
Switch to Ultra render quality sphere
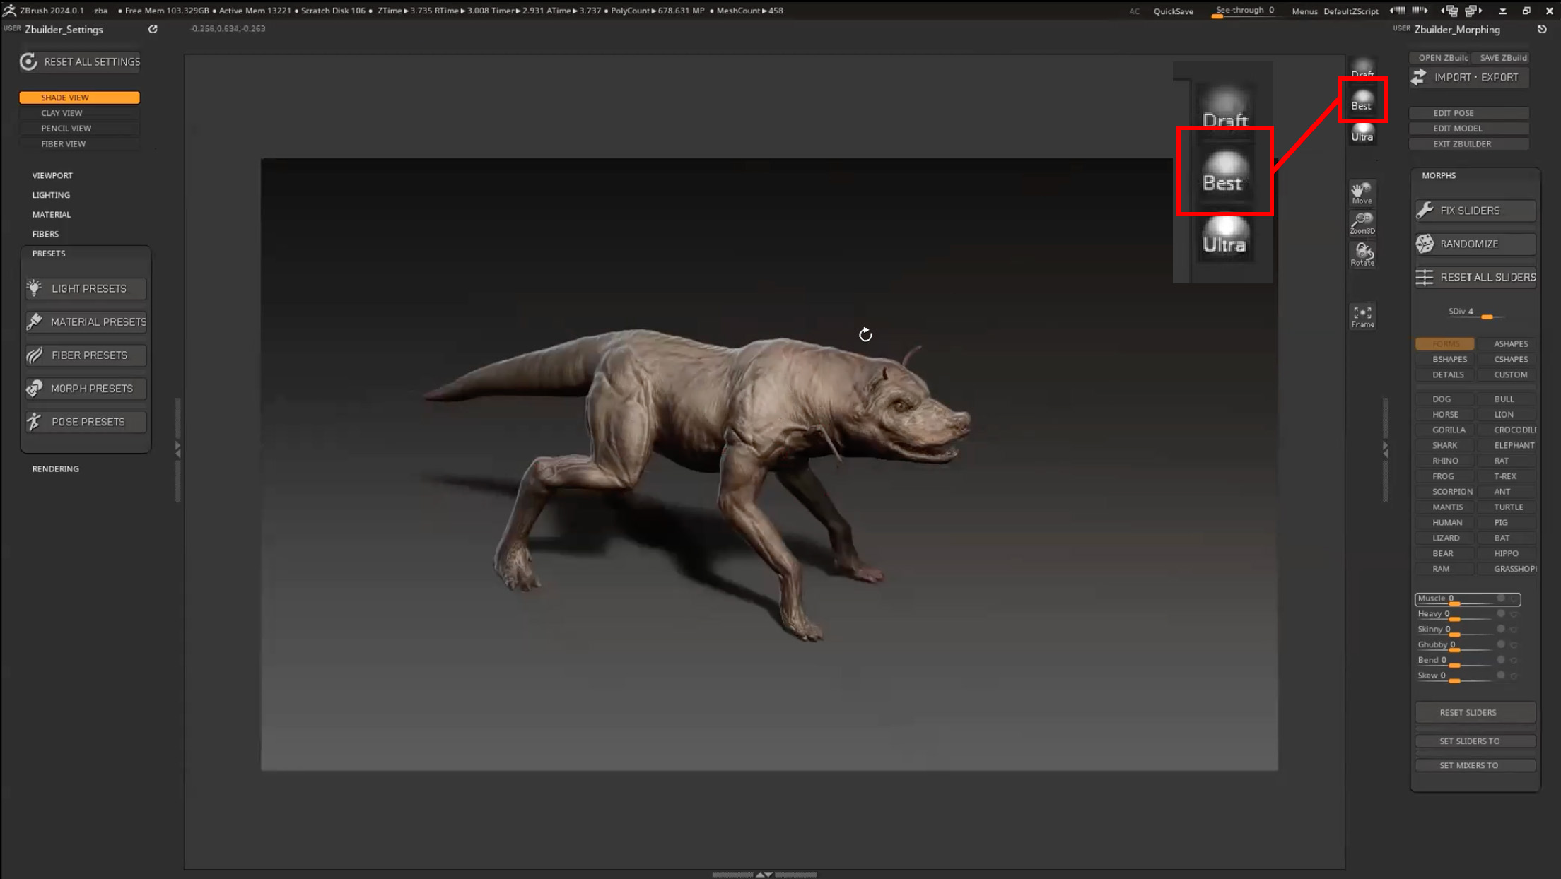point(1362,132)
